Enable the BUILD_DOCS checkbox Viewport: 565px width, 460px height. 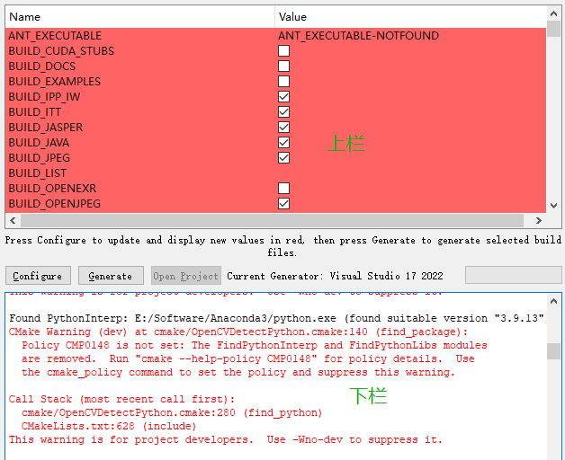point(283,66)
